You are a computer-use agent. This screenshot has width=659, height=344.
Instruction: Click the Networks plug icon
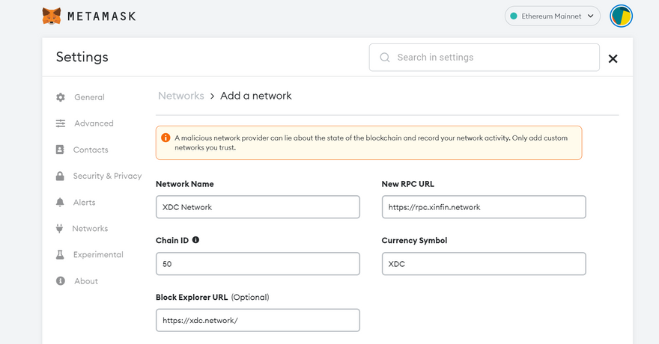(x=60, y=229)
